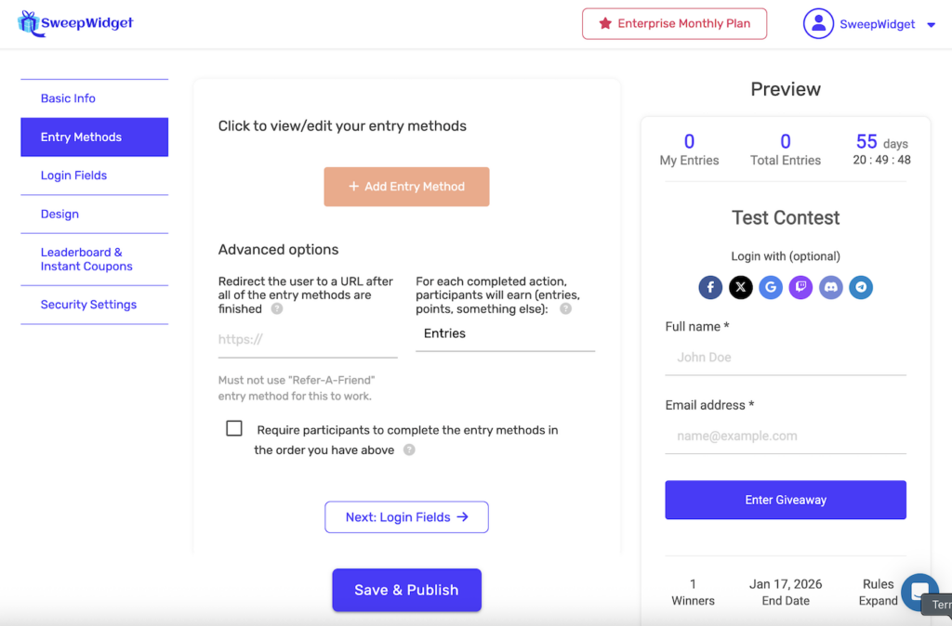Expand the giveaway Rules section
Image resolution: width=952 pixels, height=626 pixels.
[878, 592]
